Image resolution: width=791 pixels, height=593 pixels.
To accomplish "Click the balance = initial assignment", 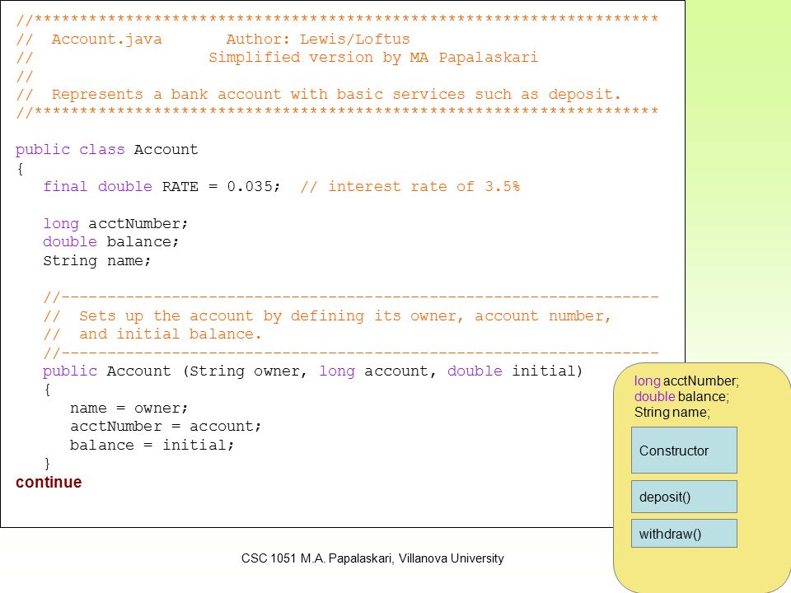I will click(x=152, y=446).
